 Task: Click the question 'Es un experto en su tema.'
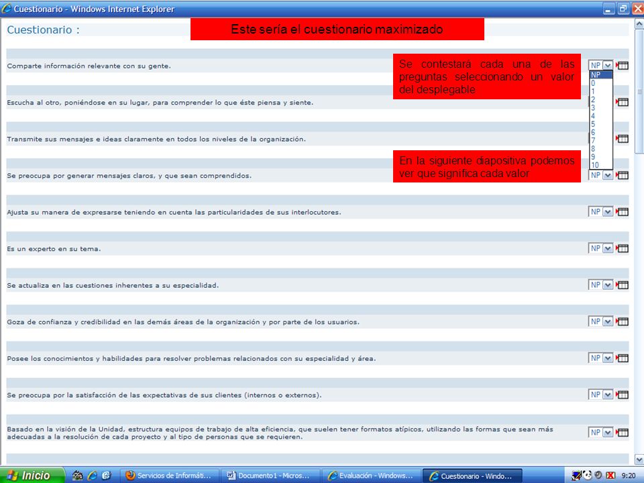pyautogui.click(x=54, y=248)
